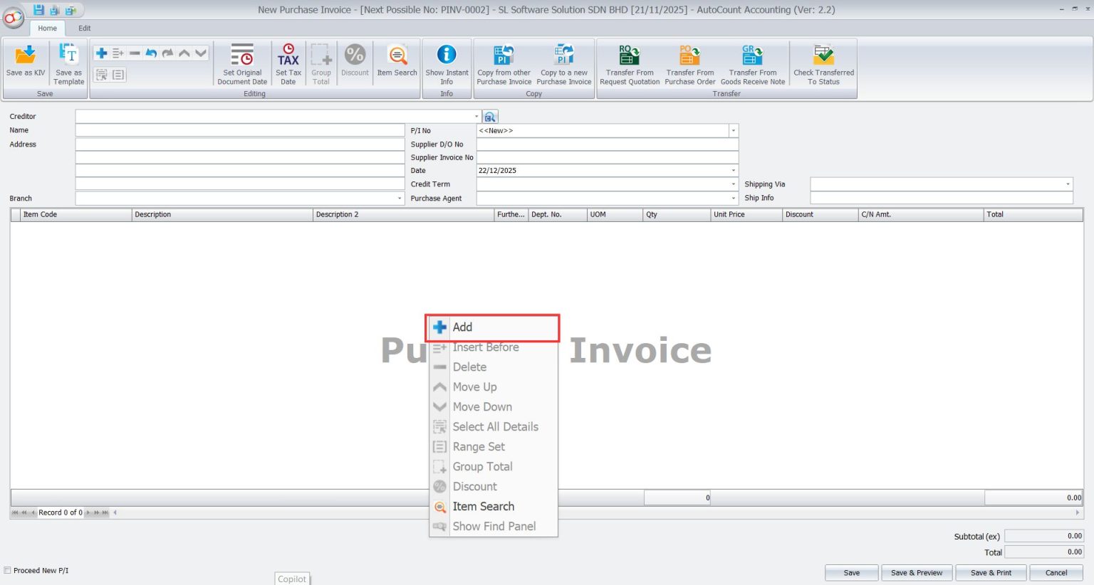Click inside the Supplier Invoice No field

(x=605, y=157)
